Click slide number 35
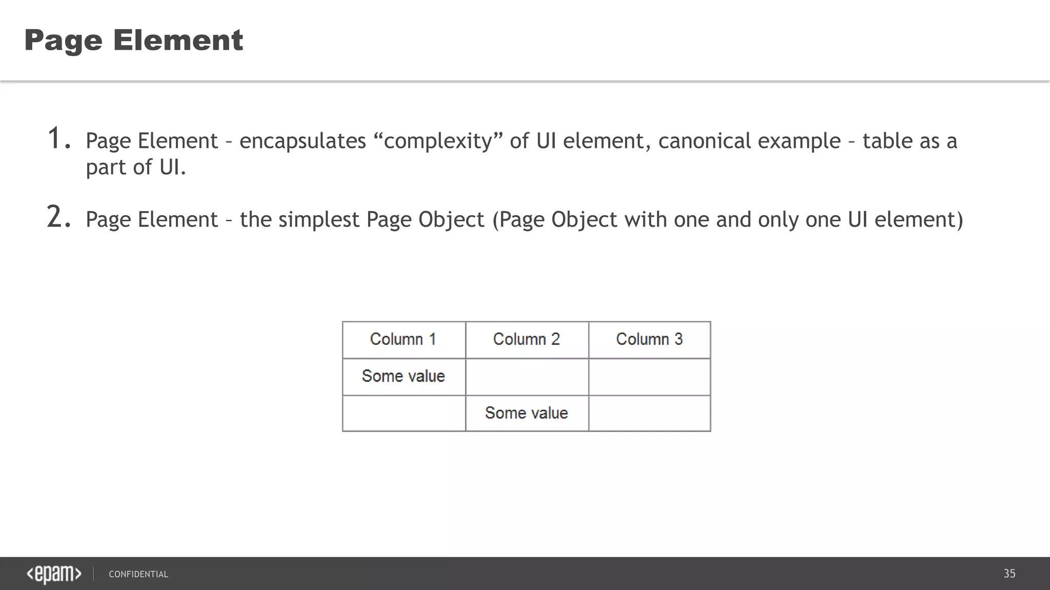Screen dimensions: 1050x590 (x=1009, y=574)
